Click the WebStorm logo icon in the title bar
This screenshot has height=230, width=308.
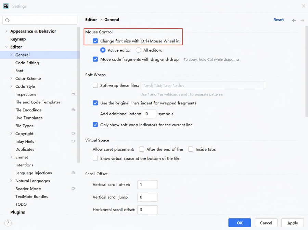6,6
